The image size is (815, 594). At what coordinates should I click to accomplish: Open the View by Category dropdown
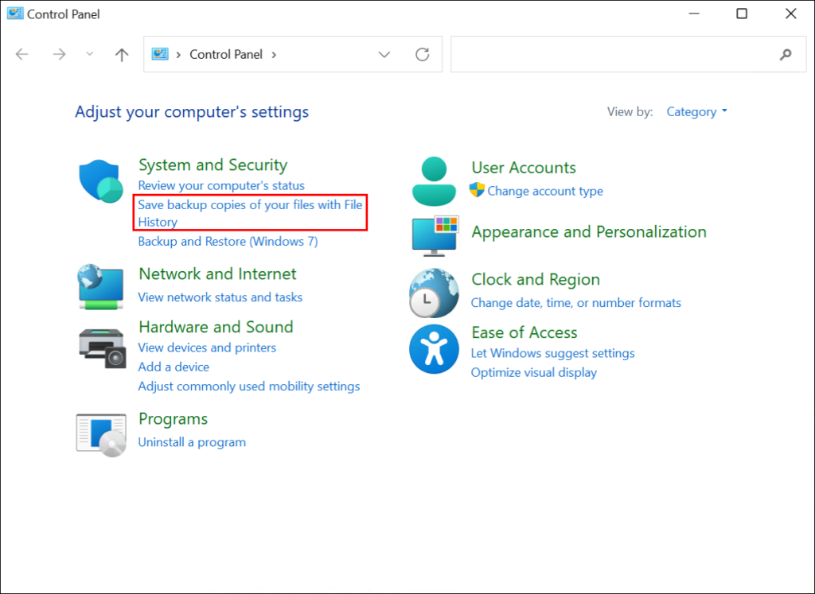tap(696, 111)
